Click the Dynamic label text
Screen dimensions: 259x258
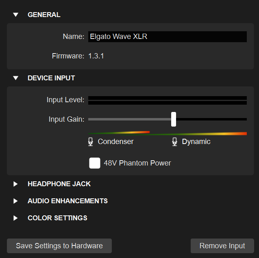coord(196,142)
